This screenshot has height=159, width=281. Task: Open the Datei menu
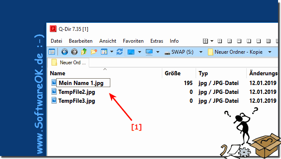[x=56, y=41]
